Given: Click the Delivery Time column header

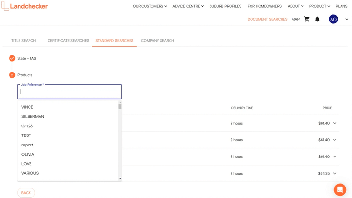Looking at the screenshot, I should pos(242,108).
